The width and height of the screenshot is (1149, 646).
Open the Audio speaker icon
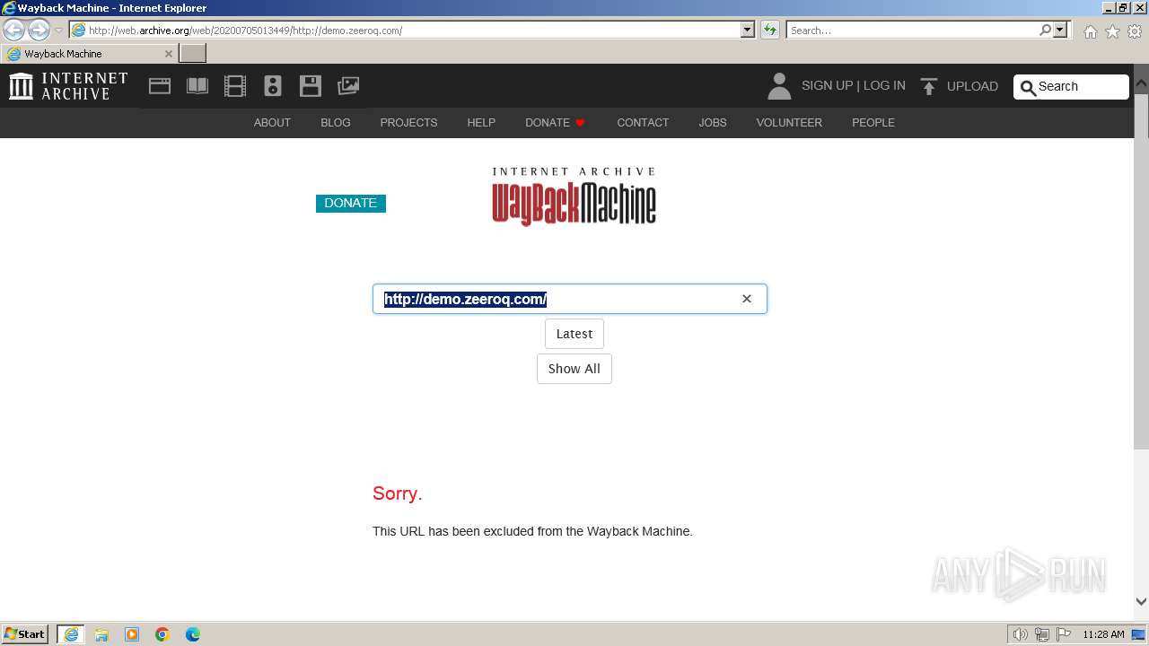(x=273, y=86)
